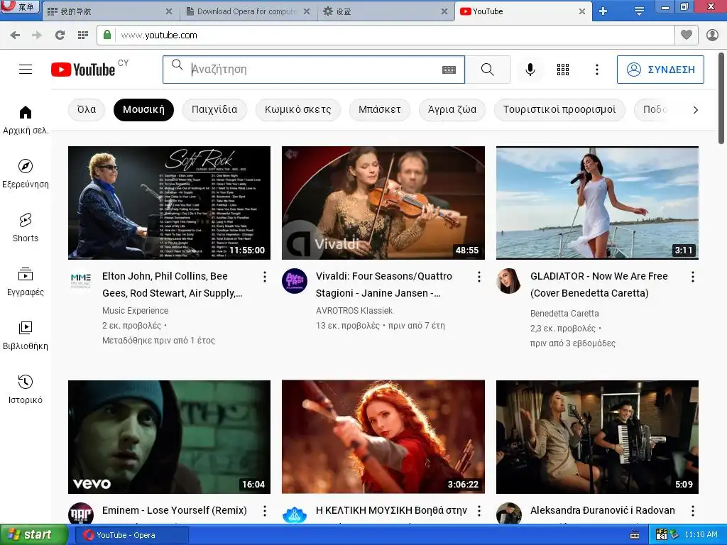
Task: Open Εξερεύνηση explore in sidebar
Action: pyautogui.click(x=26, y=174)
